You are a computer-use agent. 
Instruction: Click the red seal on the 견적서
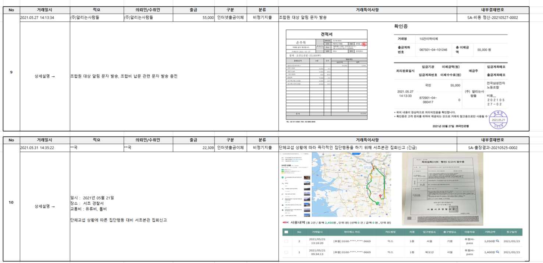coord(364,44)
